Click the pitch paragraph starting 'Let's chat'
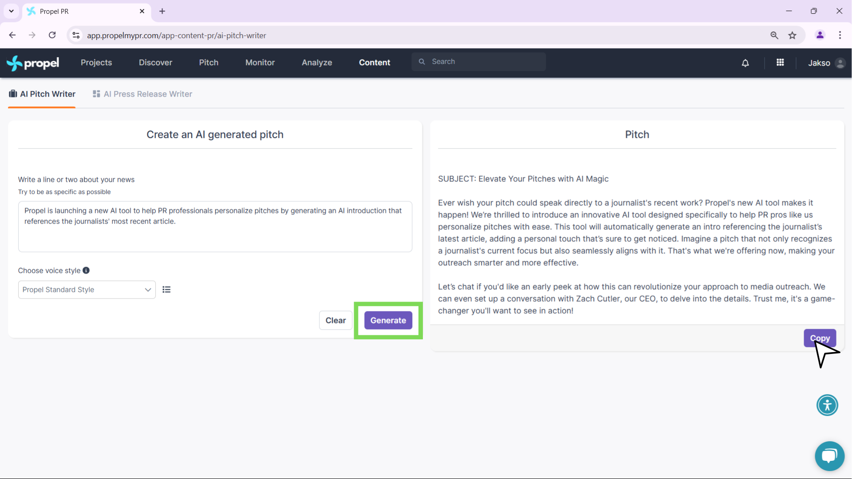The image size is (852, 479). pyautogui.click(x=636, y=298)
